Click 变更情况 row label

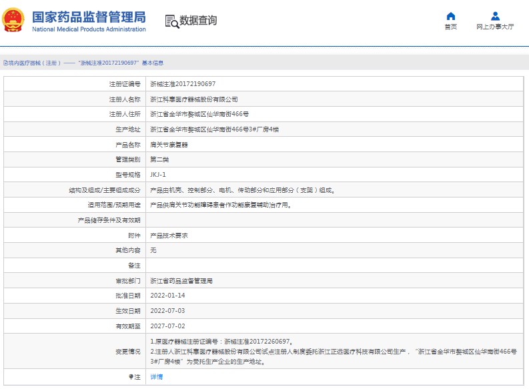[x=128, y=352]
